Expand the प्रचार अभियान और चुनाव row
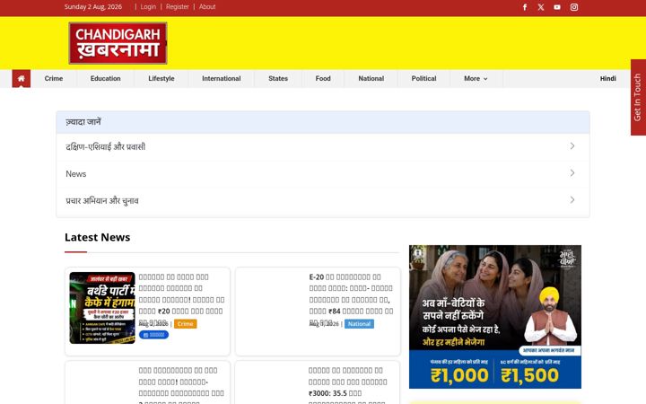 (323, 201)
